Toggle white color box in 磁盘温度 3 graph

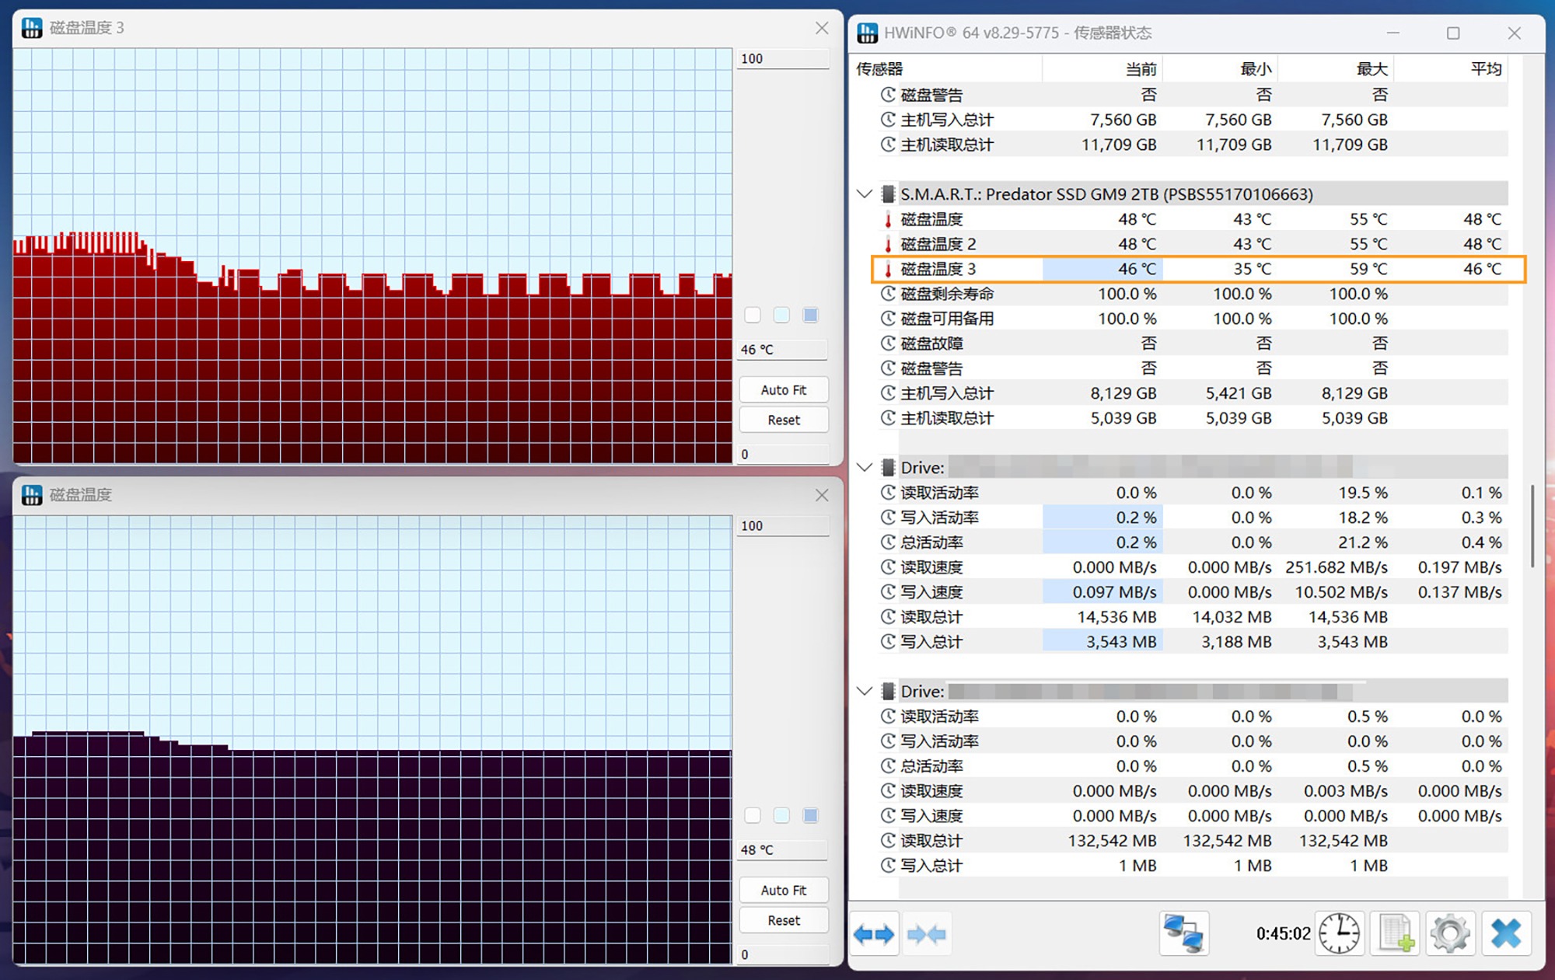click(x=753, y=315)
